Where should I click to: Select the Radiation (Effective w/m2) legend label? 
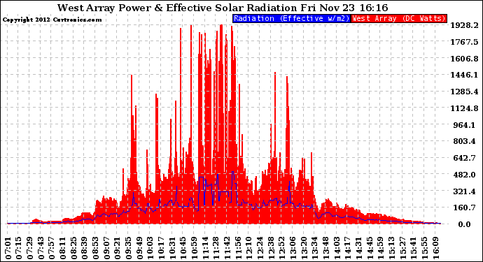click(x=291, y=18)
